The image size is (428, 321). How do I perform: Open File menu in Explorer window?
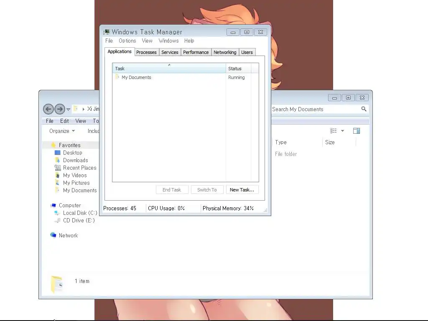click(x=50, y=121)
